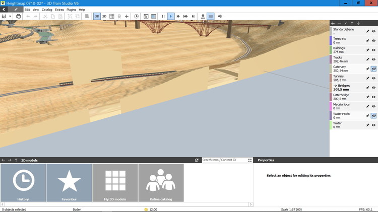
Task: Open the clock time settings icon
Action: coord(136,16)
